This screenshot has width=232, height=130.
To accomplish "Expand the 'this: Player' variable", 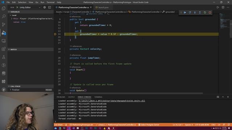I will click(x=12, y=18).
